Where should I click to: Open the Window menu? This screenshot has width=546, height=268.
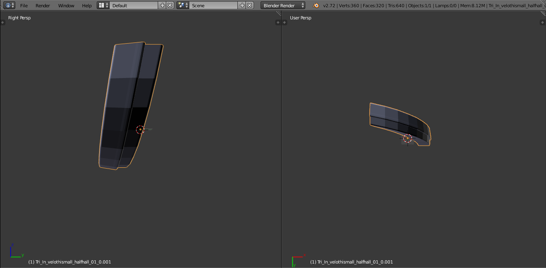click(x=66, y=6)
